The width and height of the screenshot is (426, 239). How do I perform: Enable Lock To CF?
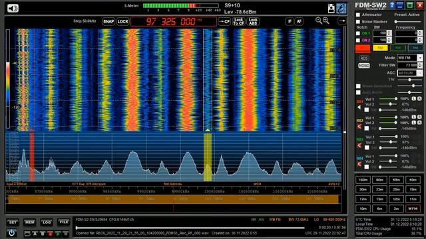238,22
